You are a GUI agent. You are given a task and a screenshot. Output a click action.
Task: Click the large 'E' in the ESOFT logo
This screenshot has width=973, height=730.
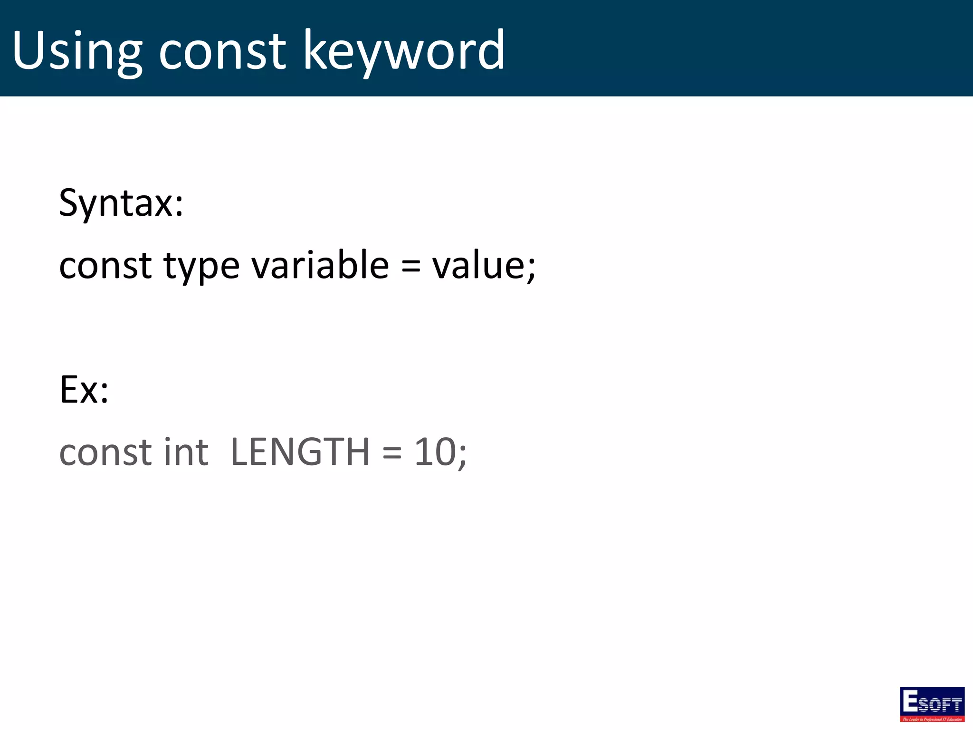(910, 701)
